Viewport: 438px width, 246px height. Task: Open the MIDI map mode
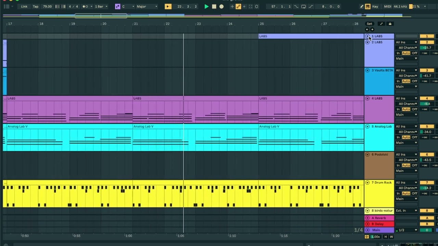[x=387, y=6]
